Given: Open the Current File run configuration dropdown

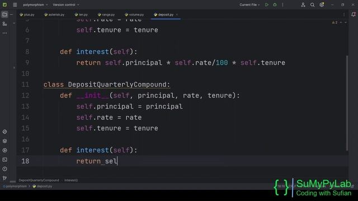Looking at the screenshot, I should coord(249,5).
